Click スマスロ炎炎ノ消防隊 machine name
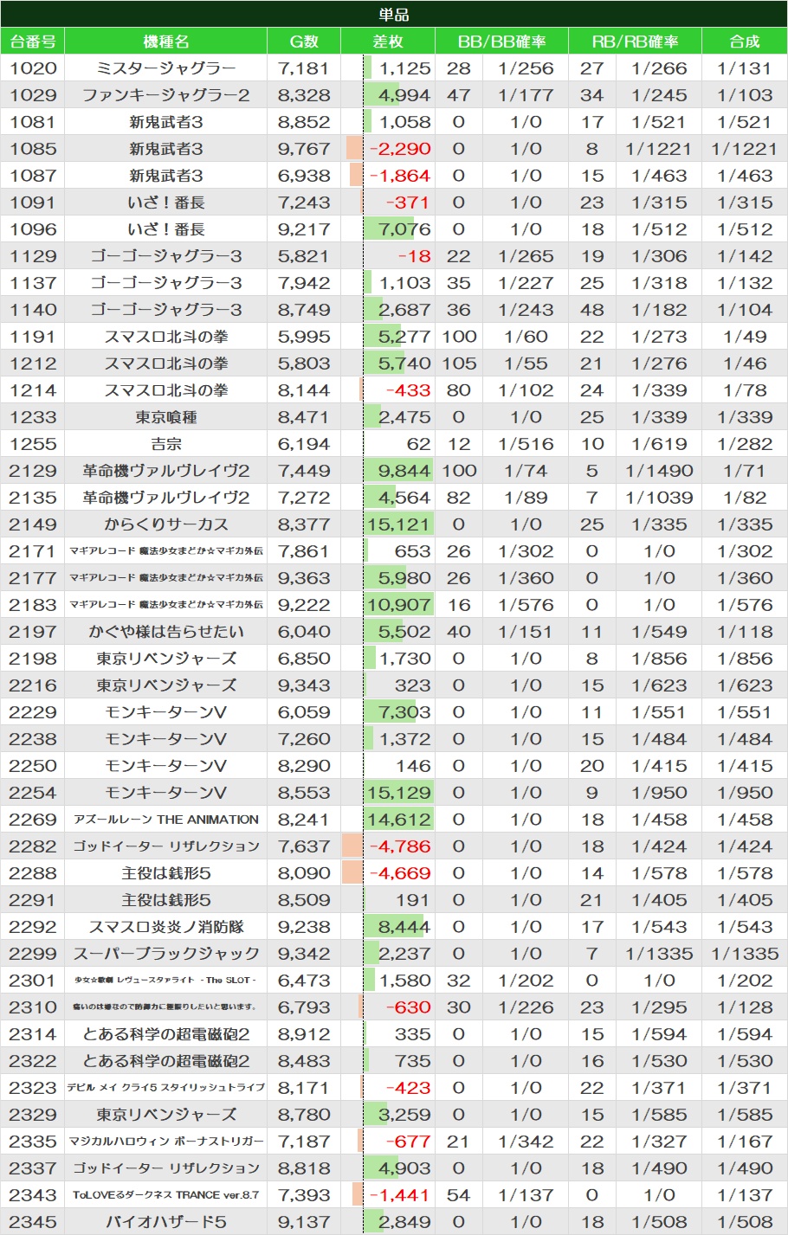This screenshot has height=1235, width=788. 165,927
